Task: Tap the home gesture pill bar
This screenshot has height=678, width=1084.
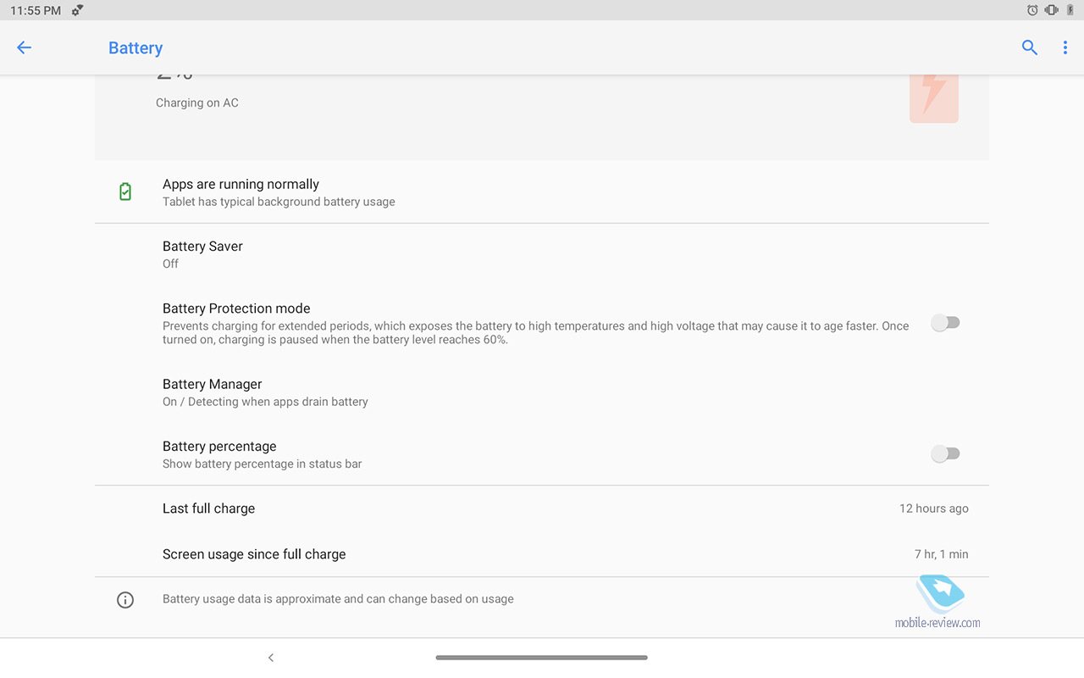Action: click(541, 658)
